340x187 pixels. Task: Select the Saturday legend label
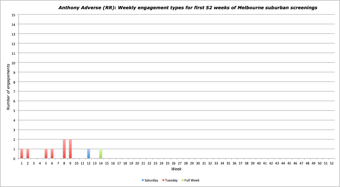(x=151, y=180)
